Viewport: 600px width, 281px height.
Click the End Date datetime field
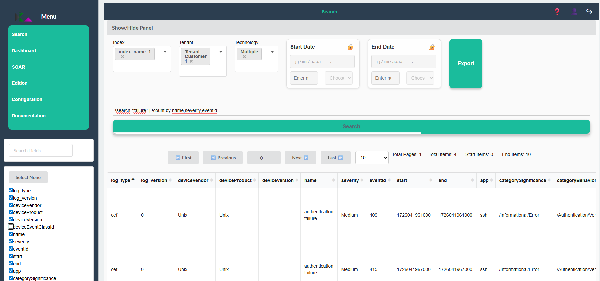point(404,62)
